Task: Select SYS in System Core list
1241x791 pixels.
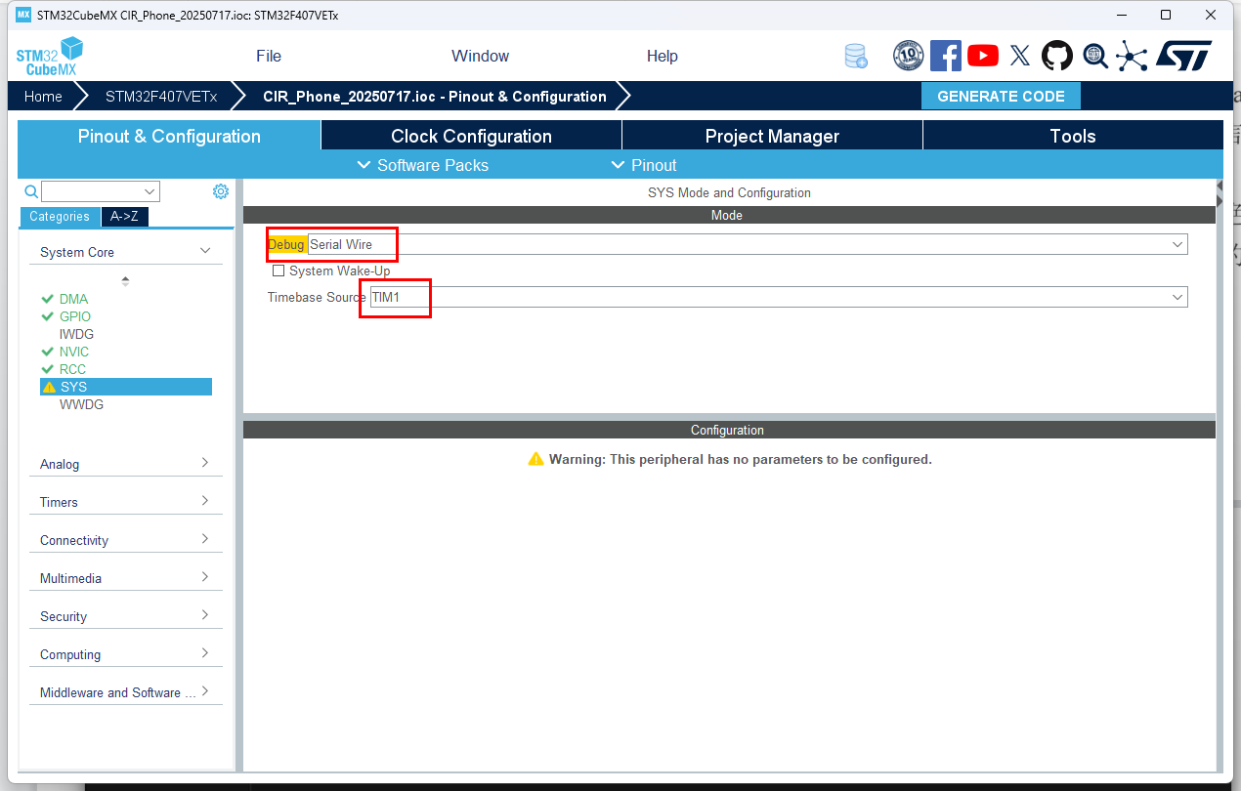Action: pos(126,387)
